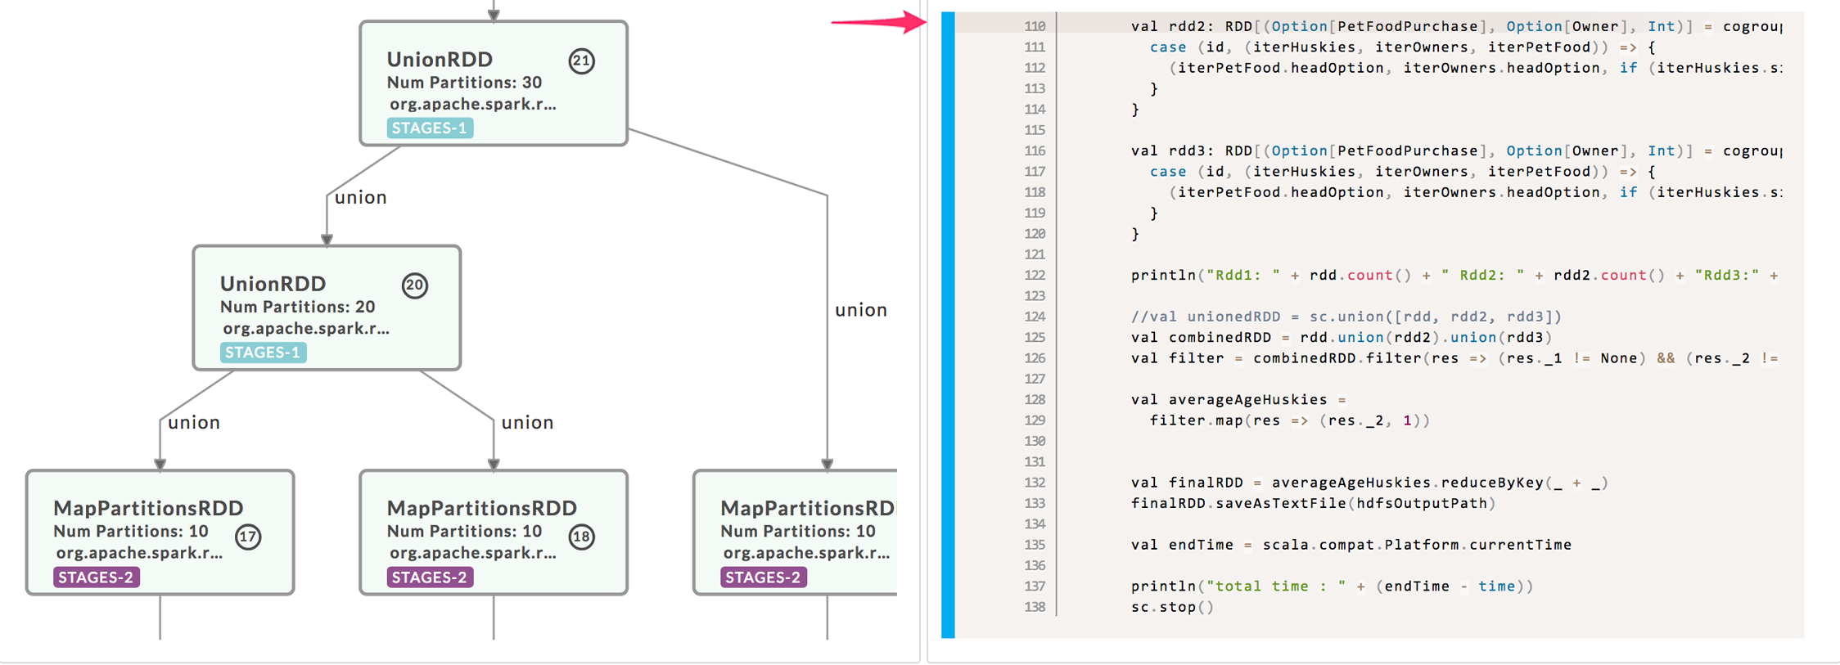
Task: Click the println Rdd1 count line
Action: point(1454,275)
